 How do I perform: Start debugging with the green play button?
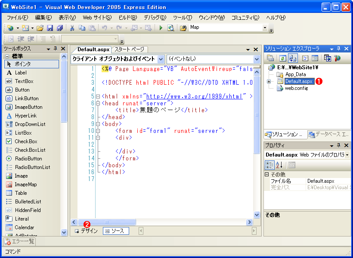click(161, 28)
